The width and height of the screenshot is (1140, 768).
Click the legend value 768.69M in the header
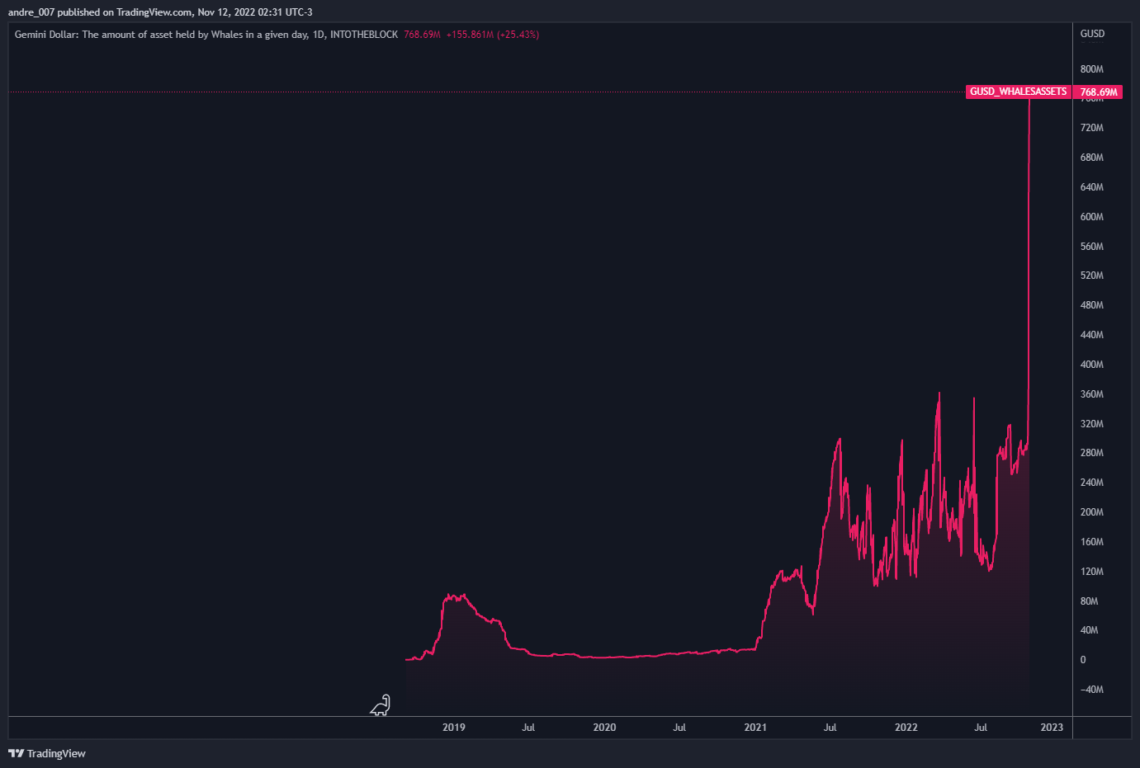[422, 35]
